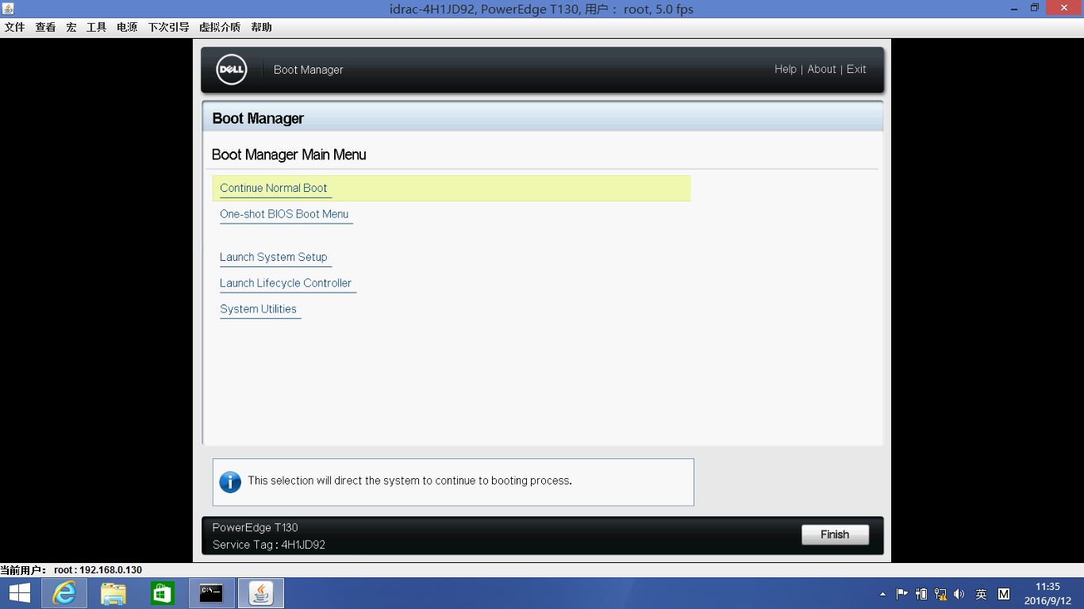Click About in Boot Manager header
Screen dimensions: 1084x609
[822, 69]
